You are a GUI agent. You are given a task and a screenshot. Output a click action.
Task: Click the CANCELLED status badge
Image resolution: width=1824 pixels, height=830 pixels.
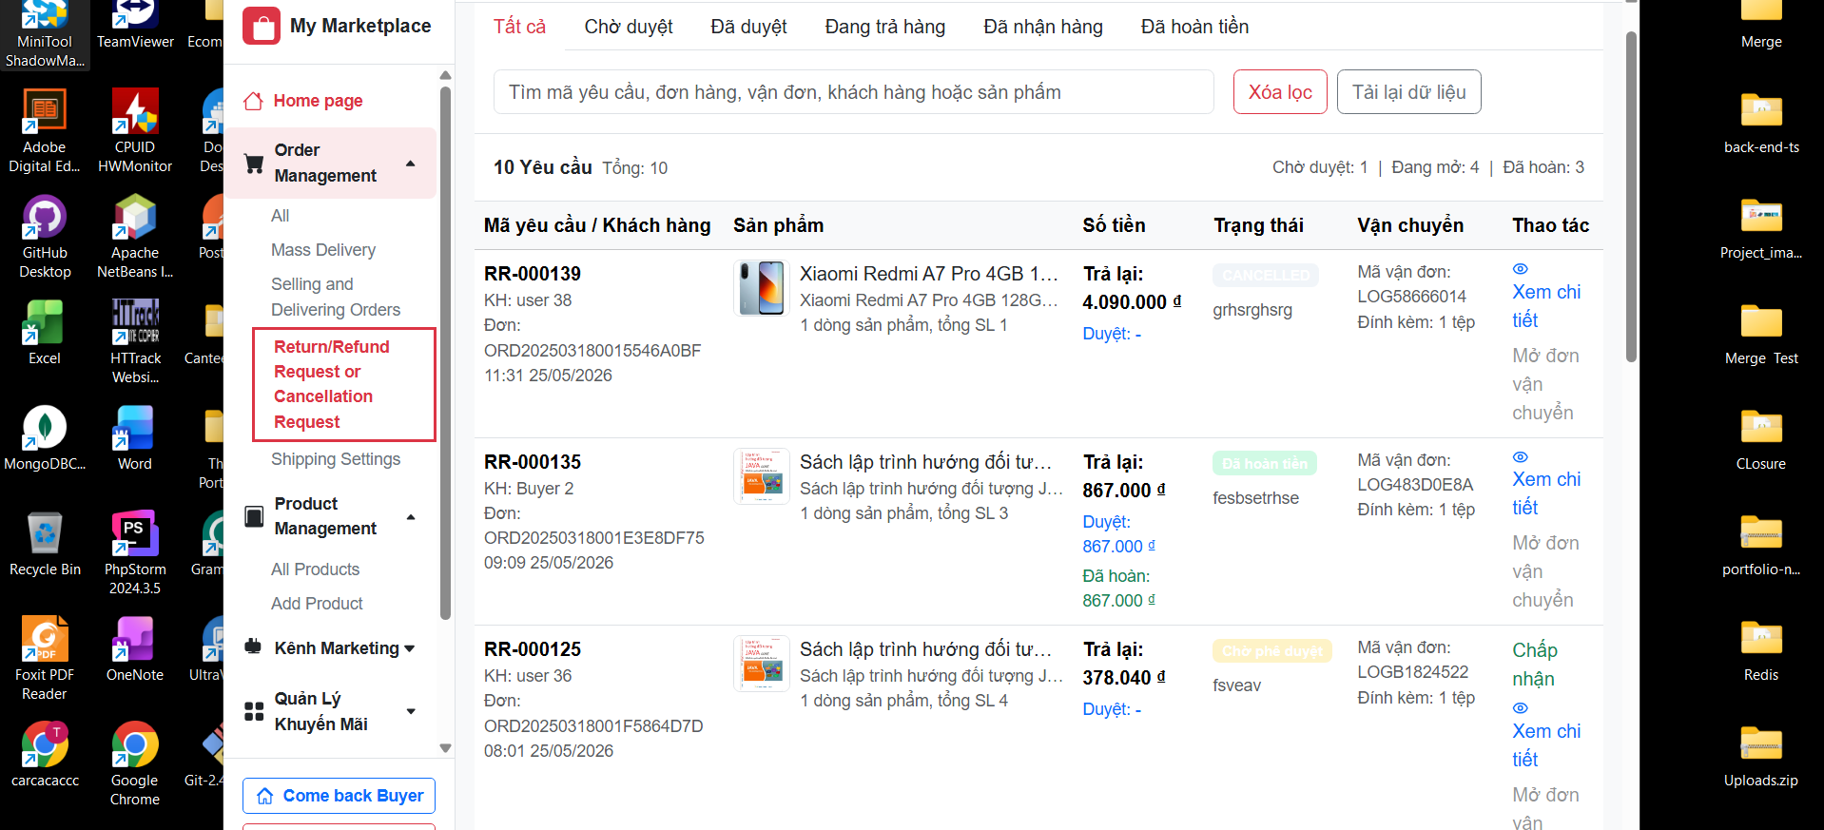tap(1266, 275)
